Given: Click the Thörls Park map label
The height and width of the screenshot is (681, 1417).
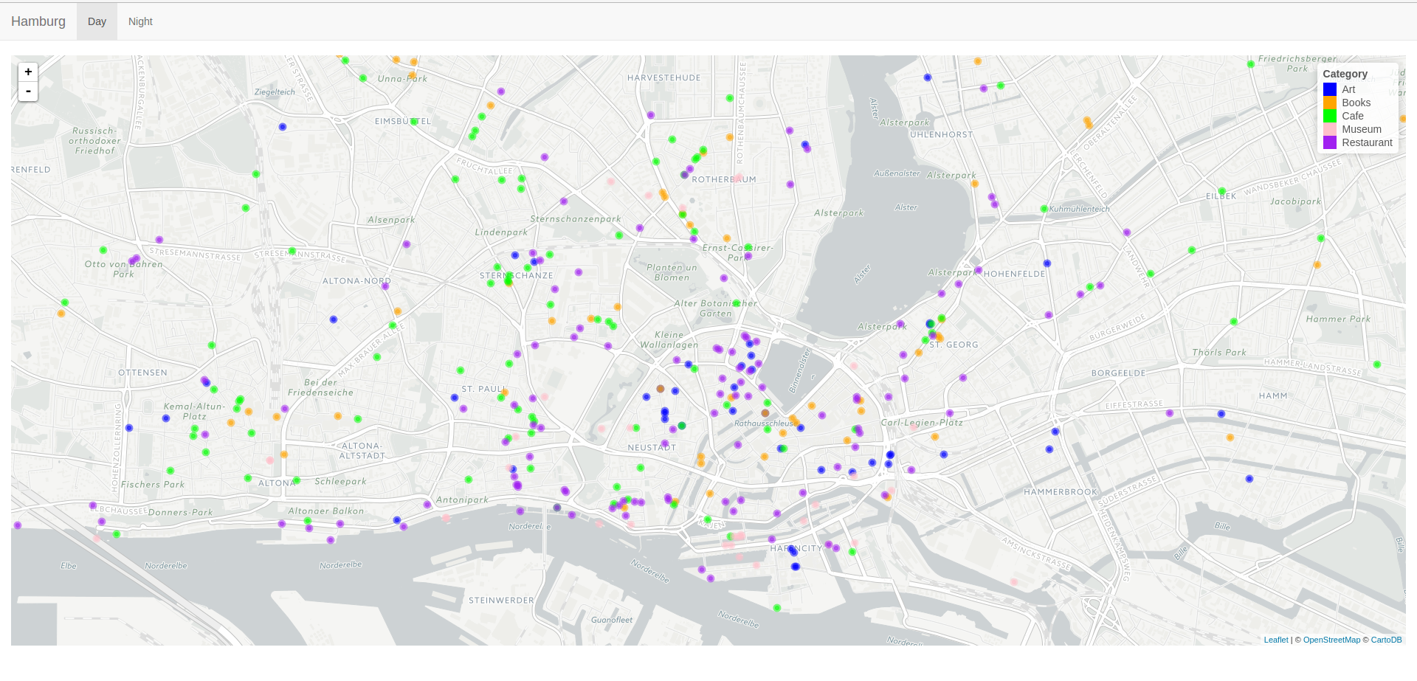Looking at the screenshot, I should 1219,353.
